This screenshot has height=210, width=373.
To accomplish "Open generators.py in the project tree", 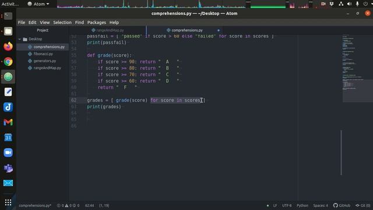I will [45, 61].
